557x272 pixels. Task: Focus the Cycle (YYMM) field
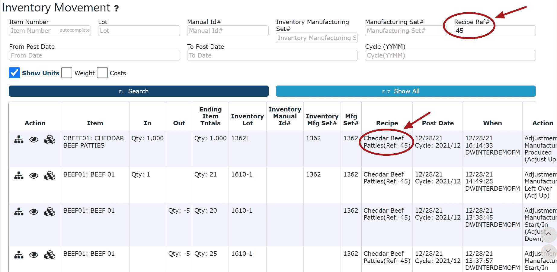coord(450,55)
